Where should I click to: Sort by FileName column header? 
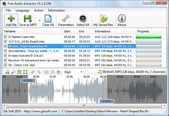click(x=32, y=31)
